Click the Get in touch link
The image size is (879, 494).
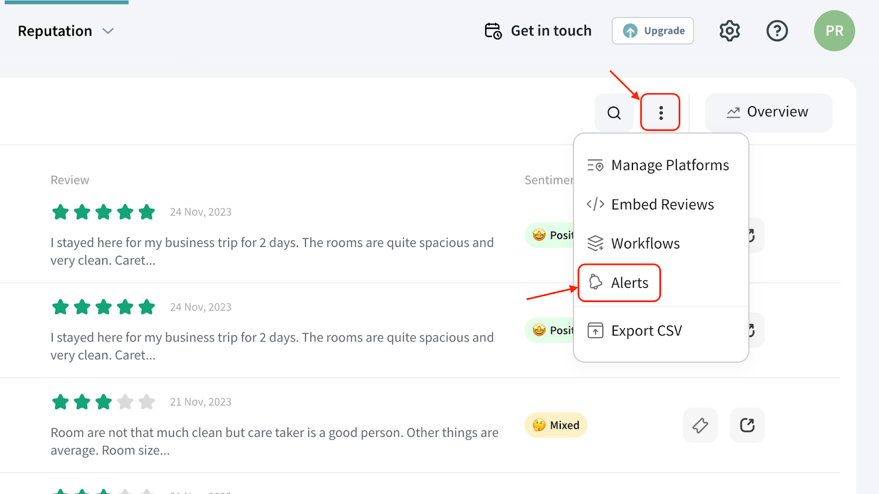point(550,31)
